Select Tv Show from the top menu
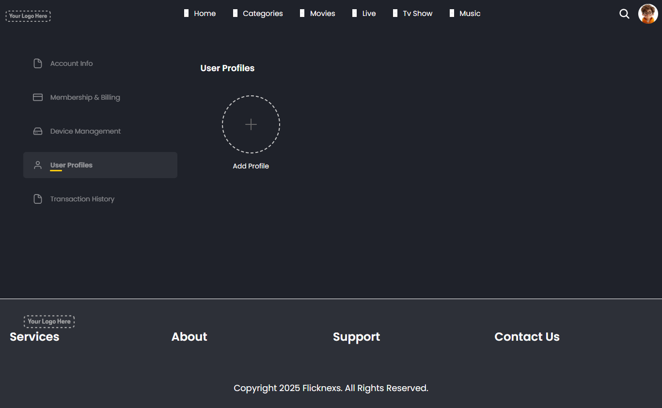The width and height of the screenshot is (662, 408). click(x=417, y=14)
